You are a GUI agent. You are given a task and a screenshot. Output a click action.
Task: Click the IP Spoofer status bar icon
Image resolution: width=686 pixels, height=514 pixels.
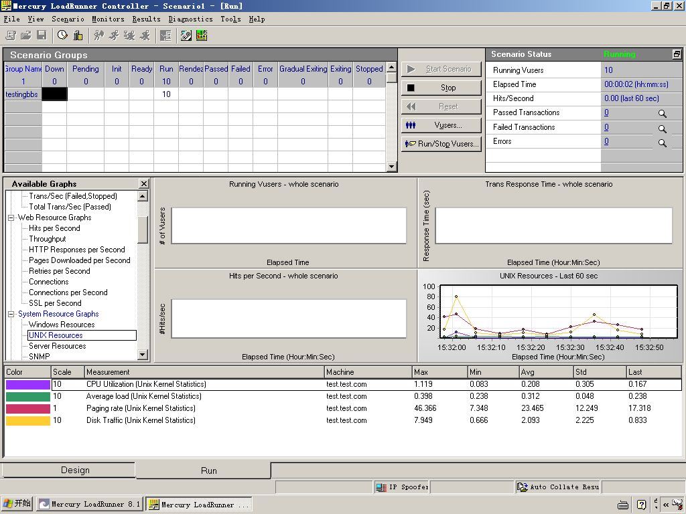tap(381, 487)
